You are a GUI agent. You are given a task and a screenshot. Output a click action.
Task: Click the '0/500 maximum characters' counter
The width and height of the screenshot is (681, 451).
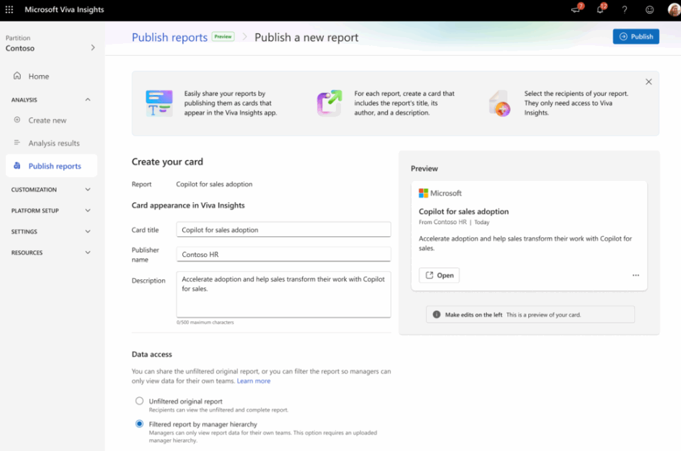[205, 323]
